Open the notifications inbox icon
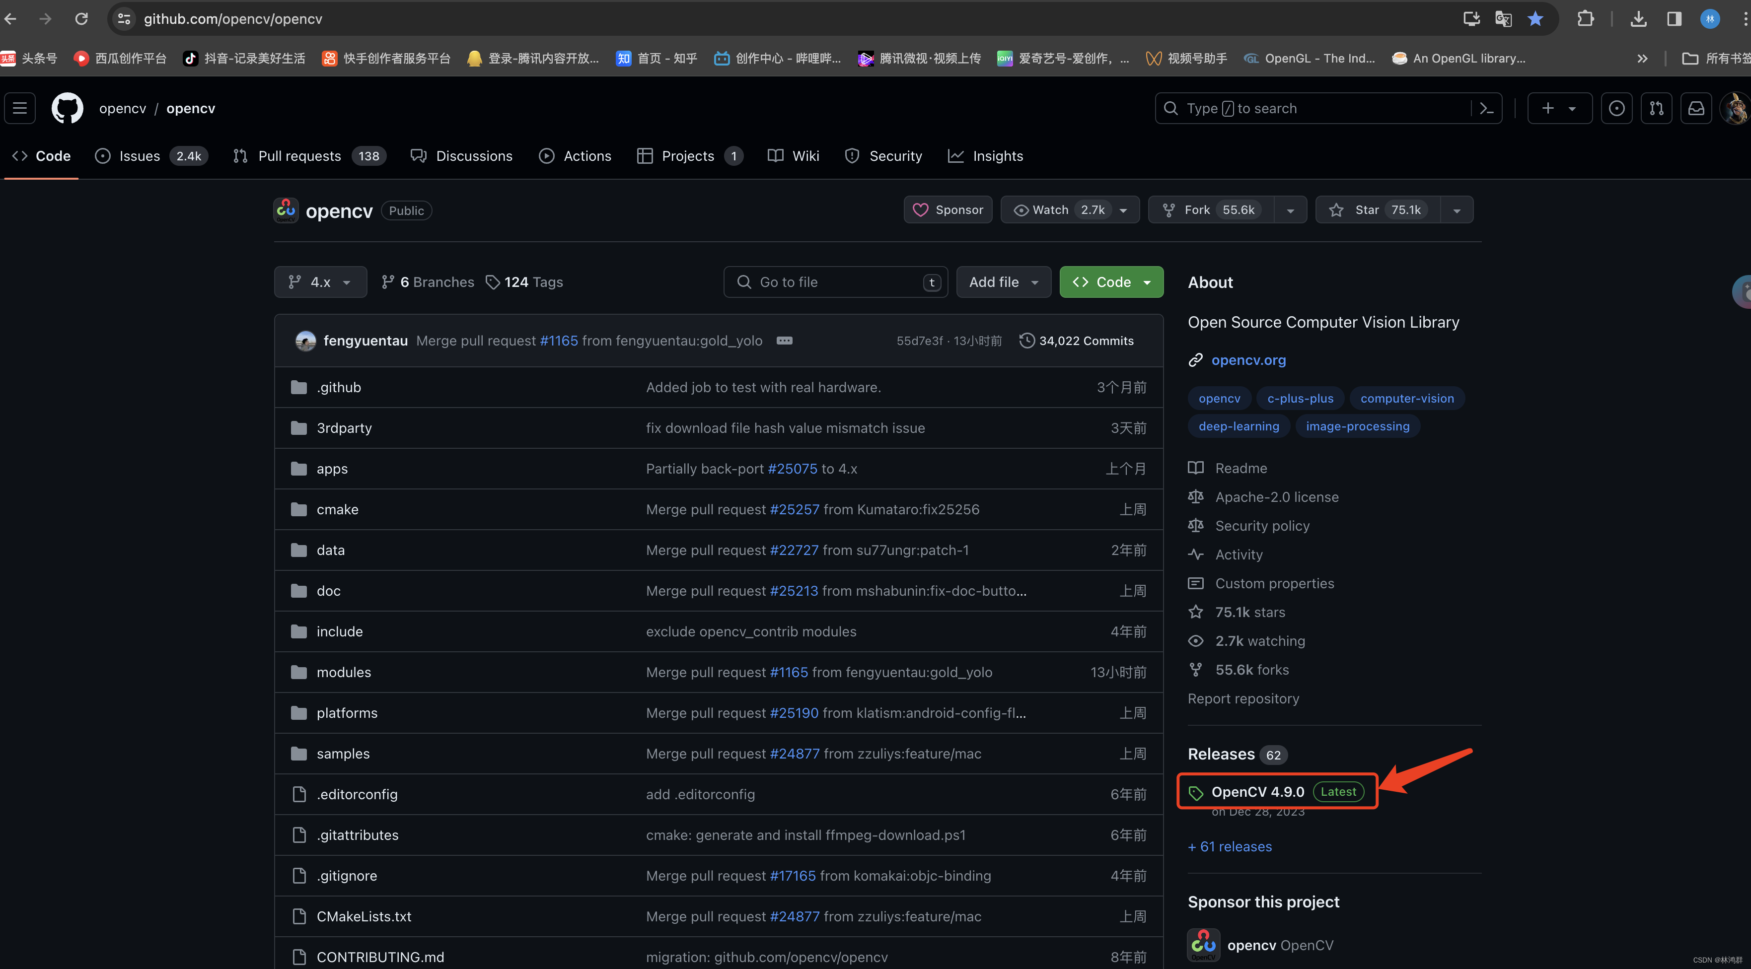The image size is (1751, 969). coord(1696,108)
